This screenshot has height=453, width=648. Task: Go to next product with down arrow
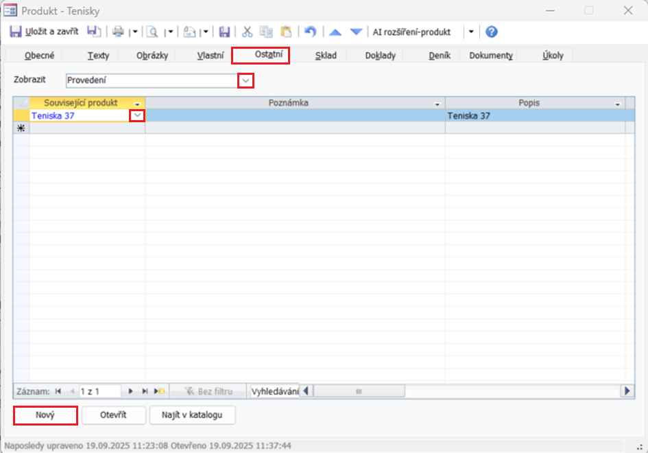click(x=356, y=32)
